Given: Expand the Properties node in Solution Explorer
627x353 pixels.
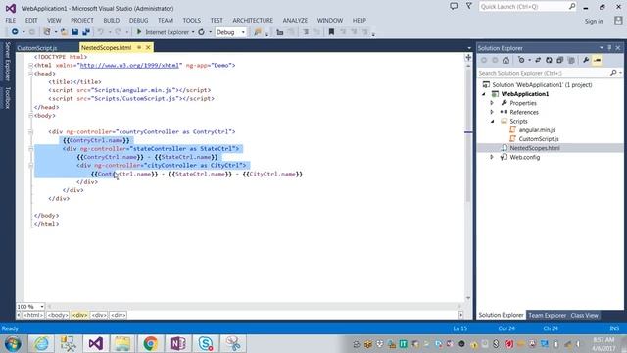Looking at the screenshot, I should click(x=492, y=103).
